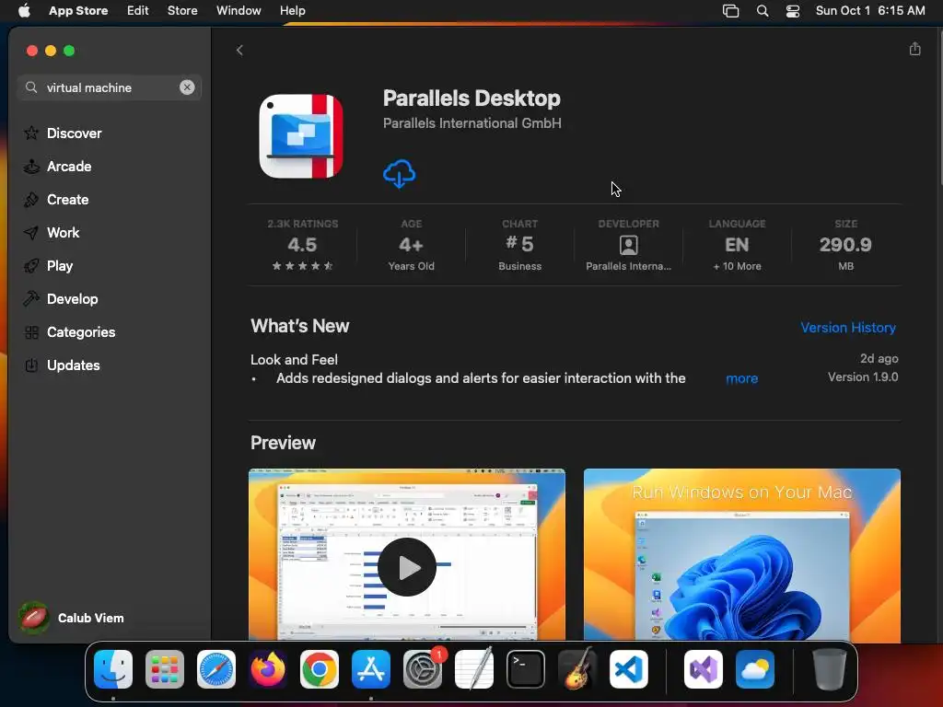The height and width of the screenshot is (707, 943).
Task: Open Control Center in menu bar
Action: (x=793, y=11)
